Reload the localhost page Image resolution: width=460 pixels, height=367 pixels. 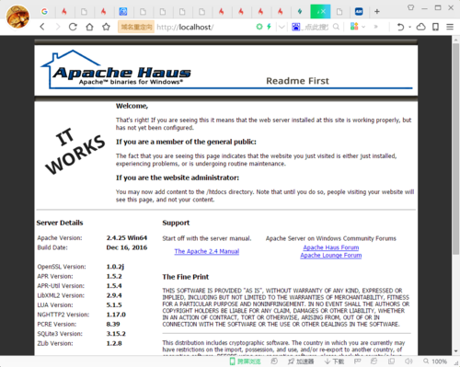click(73, 27)
